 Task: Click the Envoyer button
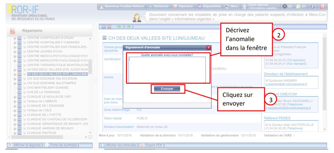coord(167,89)
